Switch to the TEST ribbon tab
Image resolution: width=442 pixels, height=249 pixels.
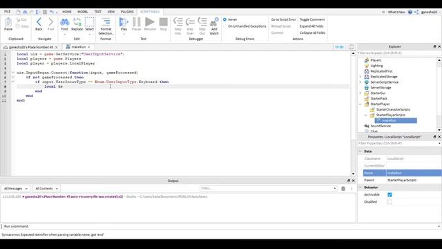coord(98,12)
